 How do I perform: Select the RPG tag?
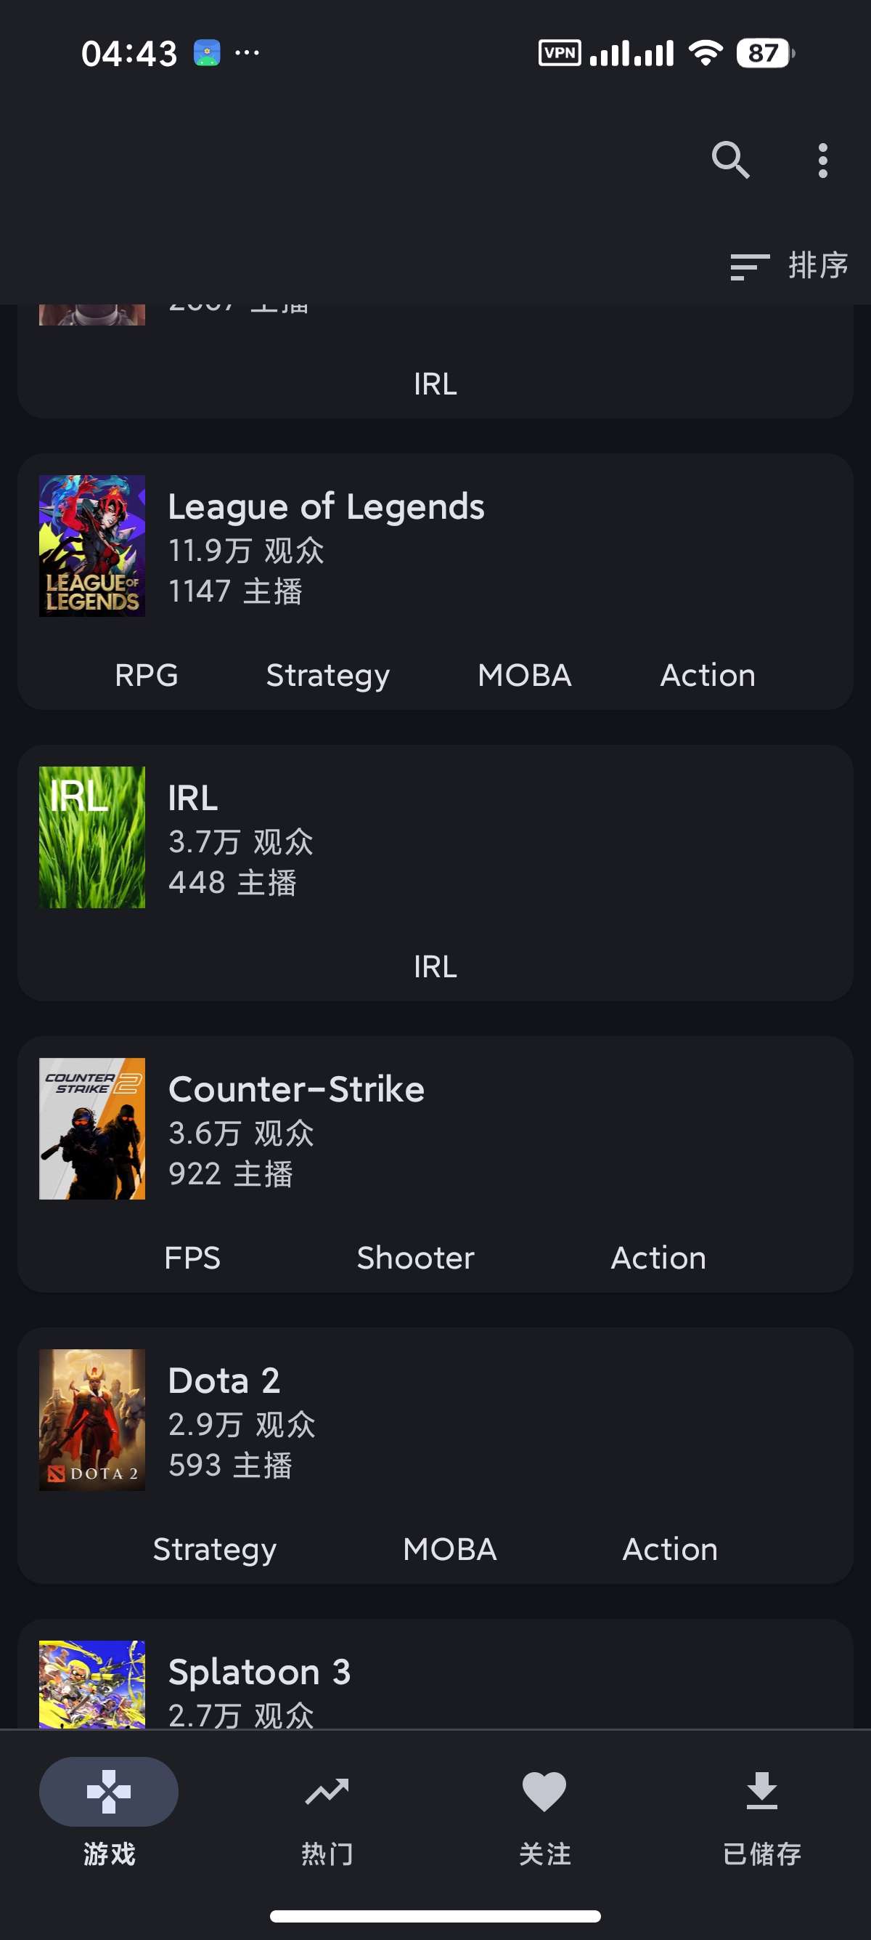(147, 676)
